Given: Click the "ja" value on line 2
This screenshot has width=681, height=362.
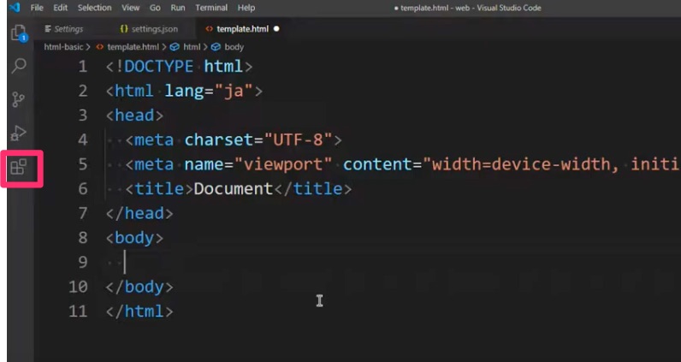Looking at the screenshot, I should click(x=234, y=92).
